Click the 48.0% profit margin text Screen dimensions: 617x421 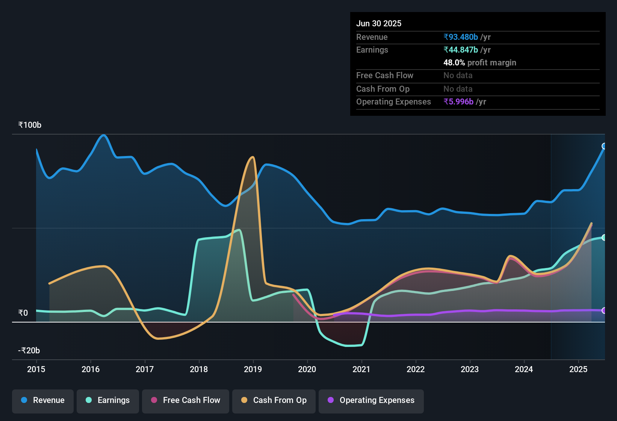point(479,62)
